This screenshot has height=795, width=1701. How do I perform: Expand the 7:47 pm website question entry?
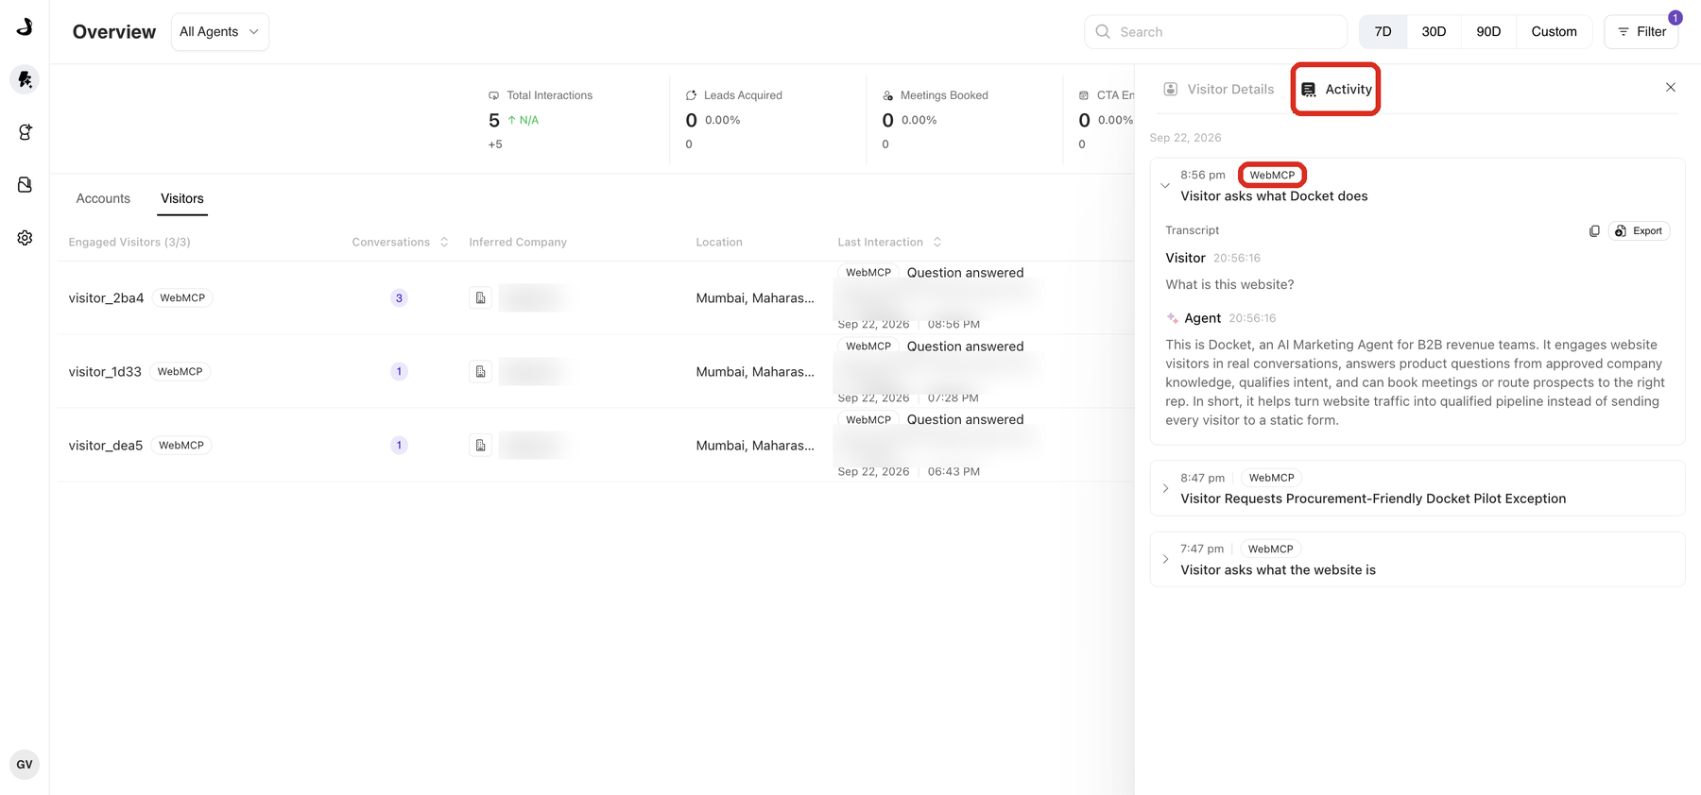point(1165,559)
